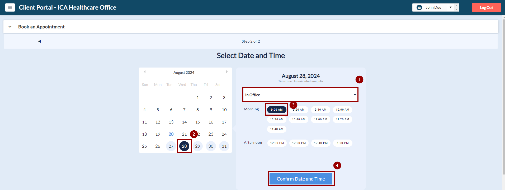Click Confirm Date and Time button
Screen dimensions: 505x190
[x=301, y=179]
